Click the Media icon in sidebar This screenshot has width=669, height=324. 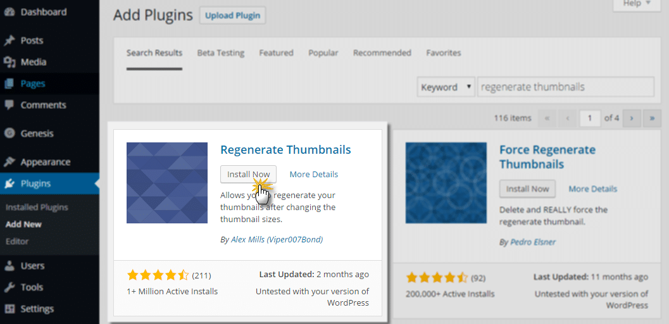point(9,62)
